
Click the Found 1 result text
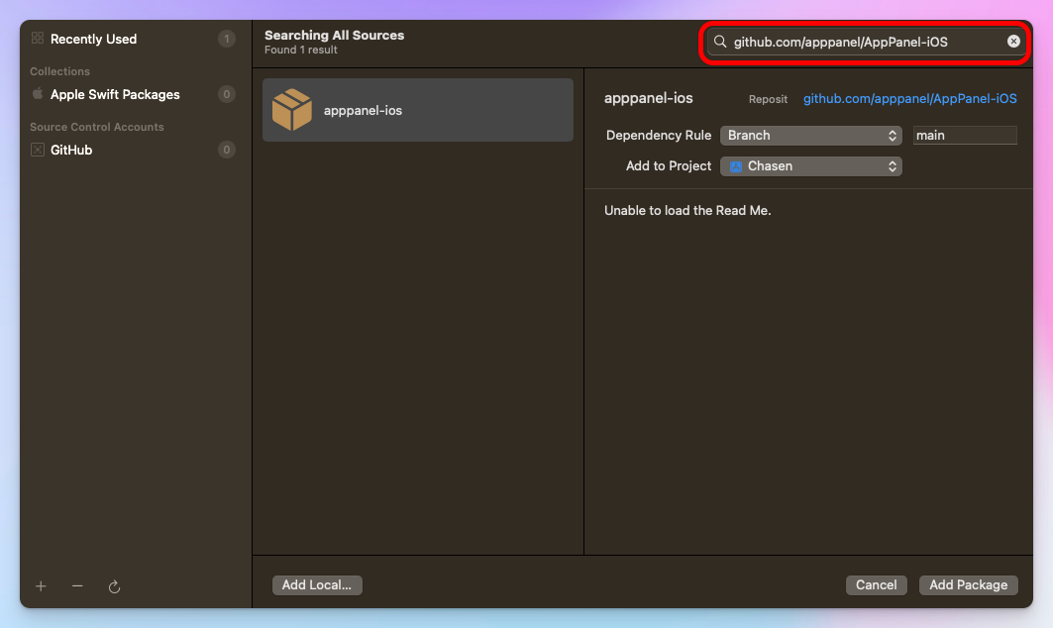[300, 50]
